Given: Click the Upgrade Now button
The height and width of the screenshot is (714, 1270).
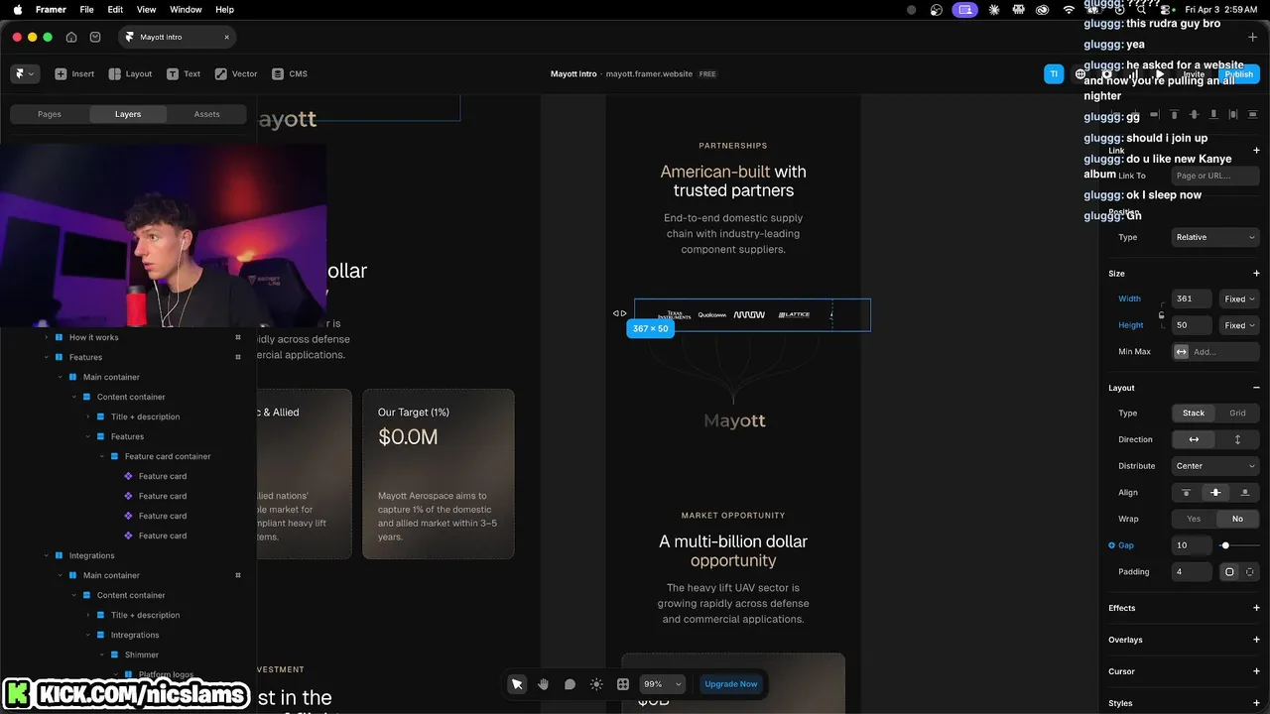Looking at the screenshot, I should [x=730, y=684].
